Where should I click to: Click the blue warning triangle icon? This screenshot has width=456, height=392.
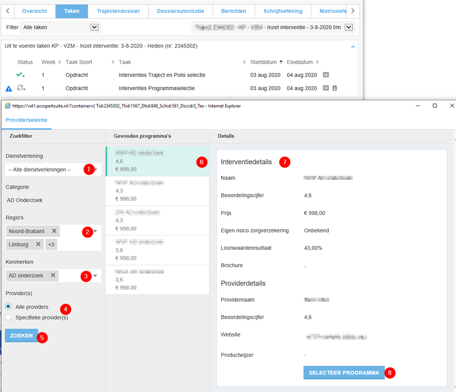tap(8, 89)
